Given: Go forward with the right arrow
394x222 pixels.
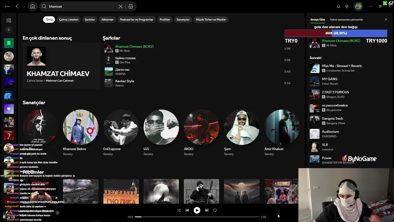Looking at the screenshot, I should click(24, 6).
